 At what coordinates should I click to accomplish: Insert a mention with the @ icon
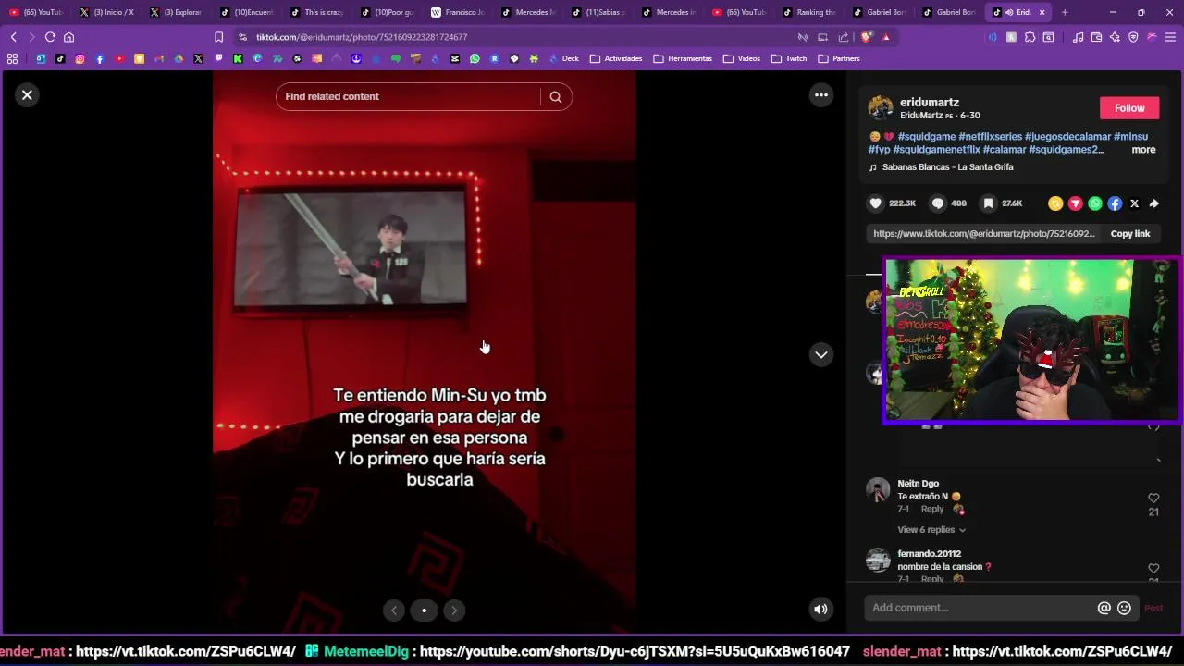click(x=1104, y=608)
